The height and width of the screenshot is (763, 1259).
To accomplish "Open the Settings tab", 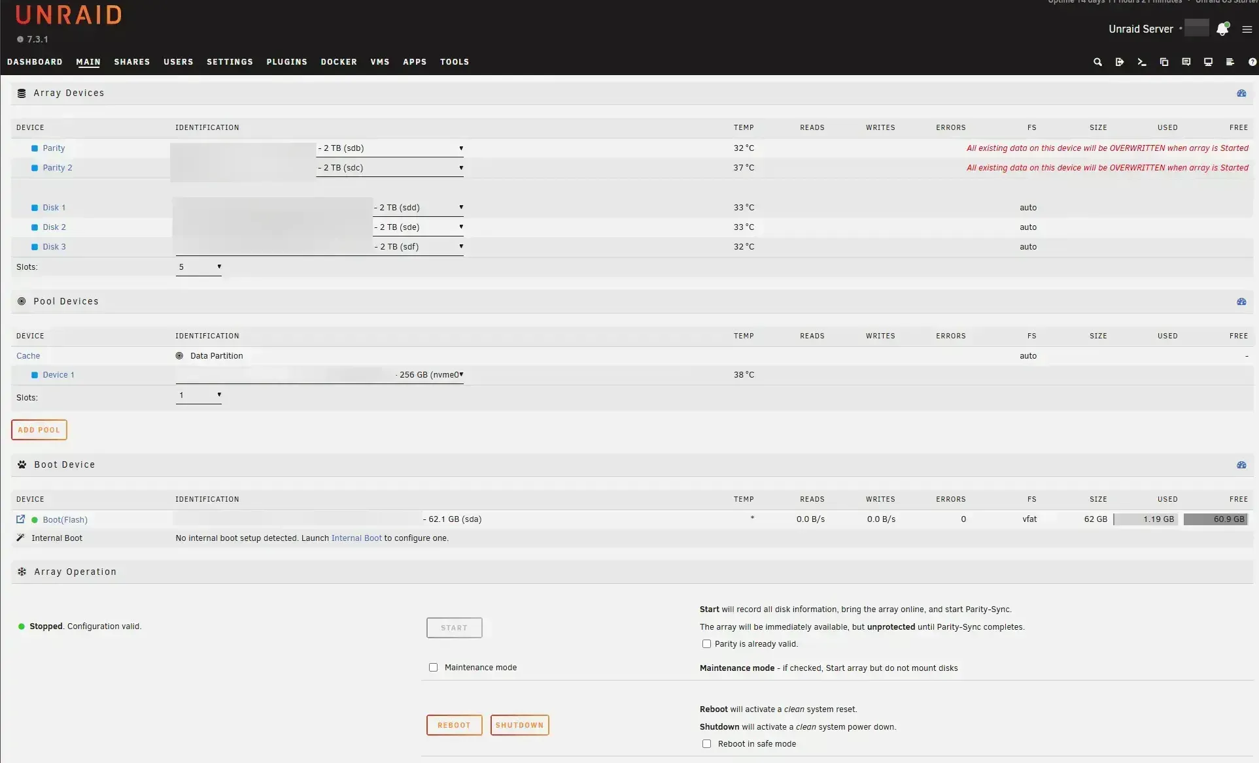I will coord(230,62).
